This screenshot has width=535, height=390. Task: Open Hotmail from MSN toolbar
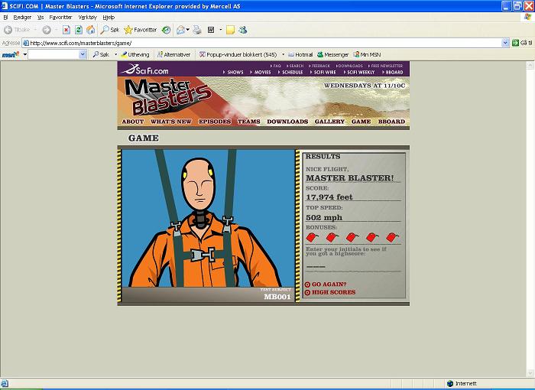click(x=300, y=54)
